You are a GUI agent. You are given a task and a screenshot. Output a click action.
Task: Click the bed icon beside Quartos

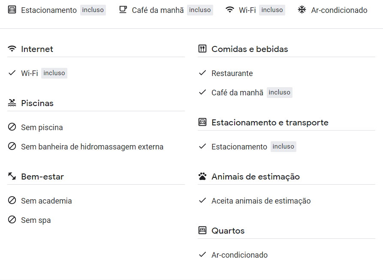202,230
